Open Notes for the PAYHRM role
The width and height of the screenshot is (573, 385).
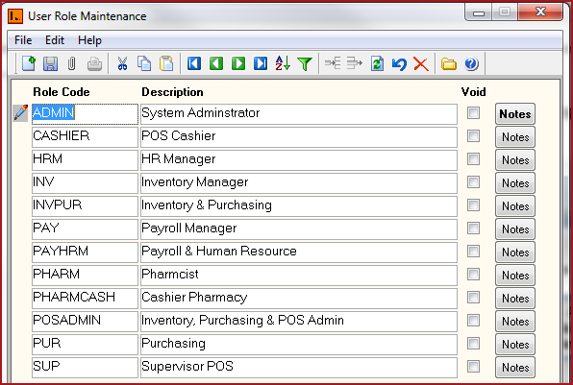(515, 252)
